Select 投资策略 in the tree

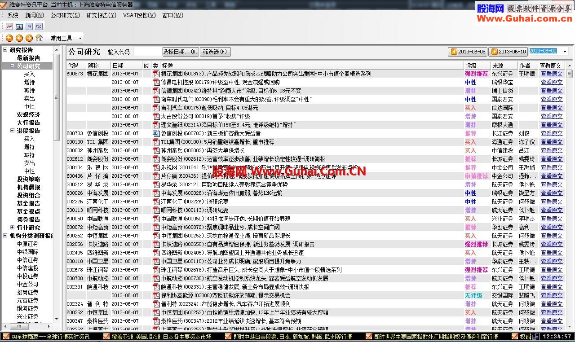(28, 179)
